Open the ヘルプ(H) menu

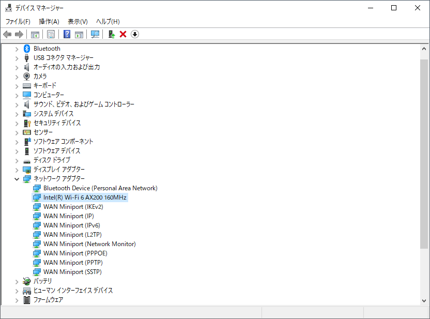[108, 21]
